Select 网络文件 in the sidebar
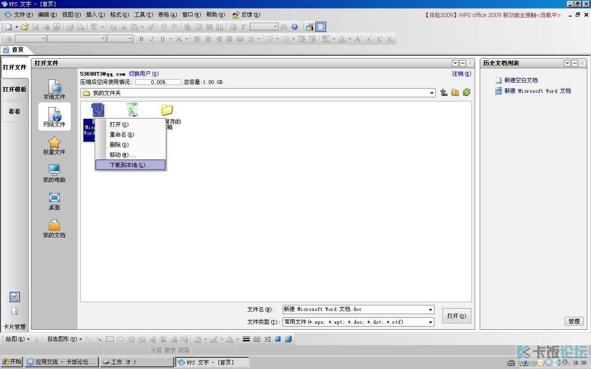This screenshot has width=591, height=369. point(54,117)
